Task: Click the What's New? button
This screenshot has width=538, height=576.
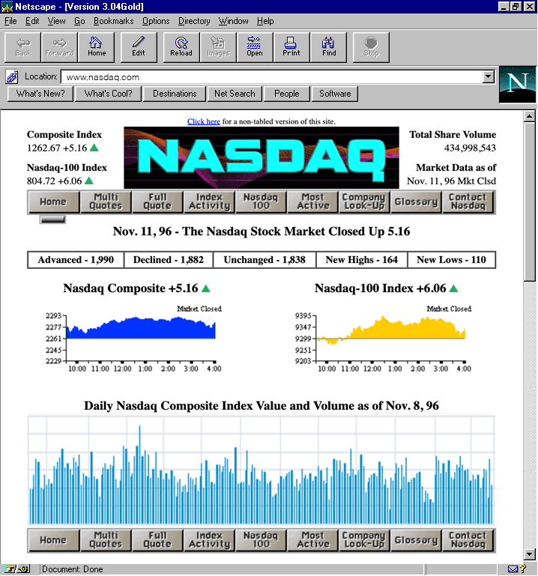Action: [40, 94]
